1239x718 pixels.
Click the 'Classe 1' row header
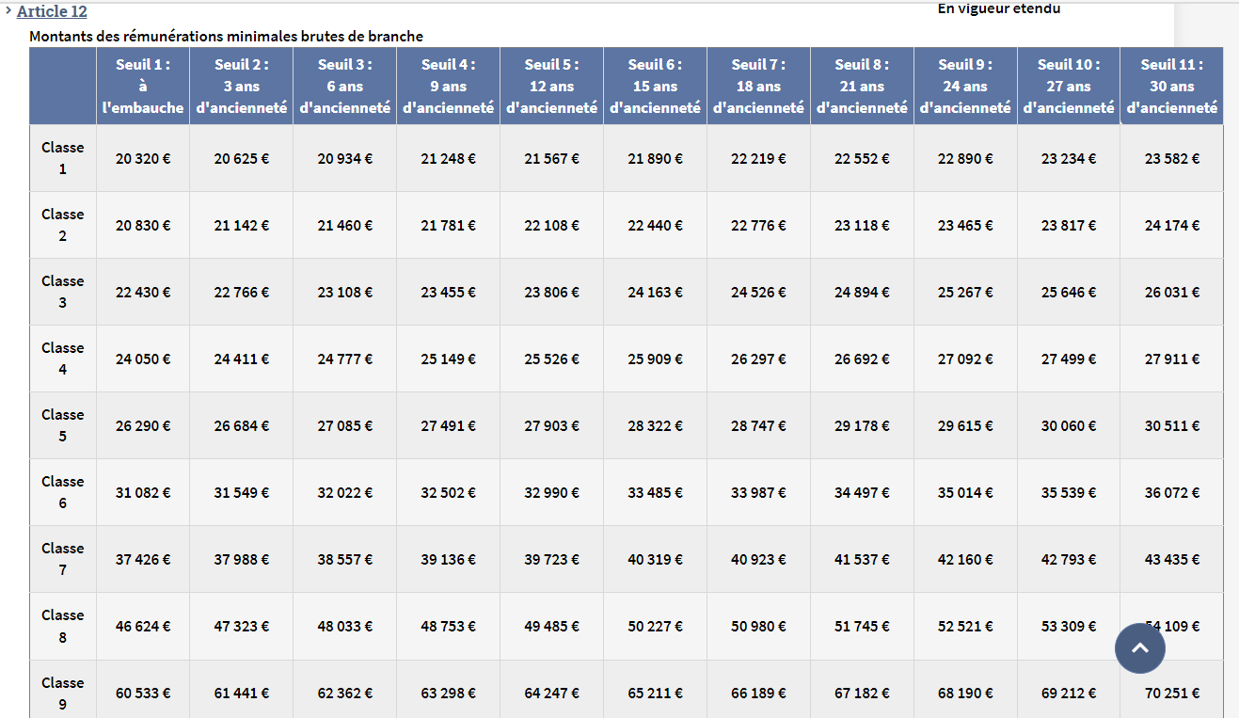tap(63, 158)
